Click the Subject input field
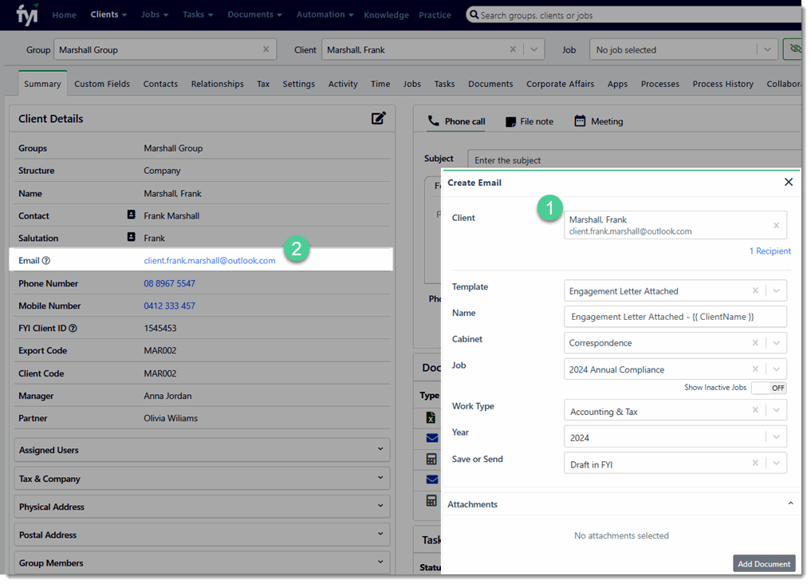811x584 pixels. click(634, 160)
